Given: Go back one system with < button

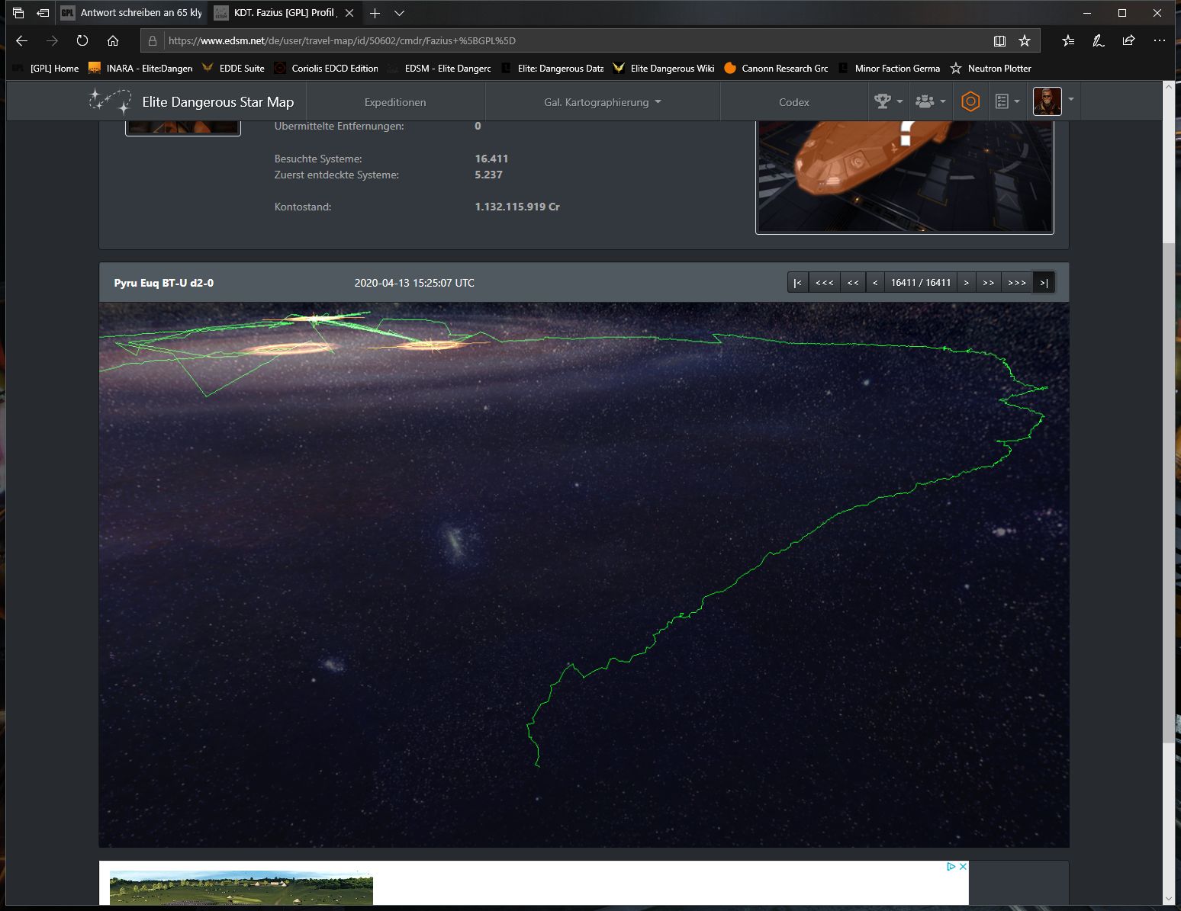Looking at the screenshot, I should coord(875,283).
